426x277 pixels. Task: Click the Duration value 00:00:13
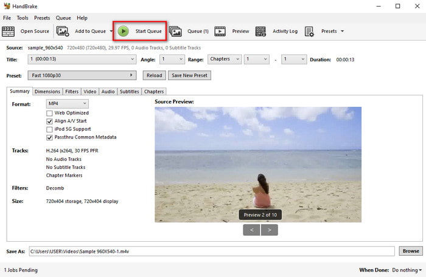coord(345,60)
